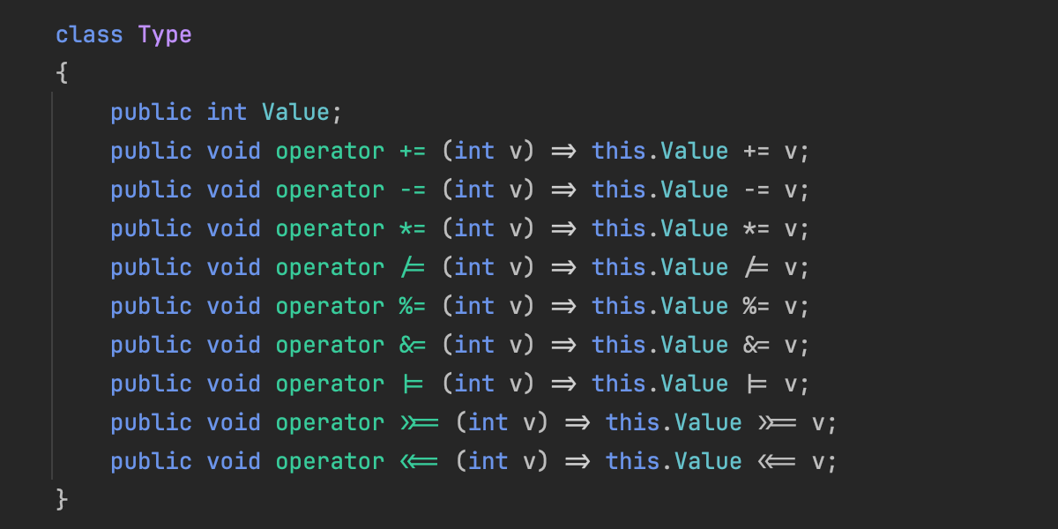Image resolution: width=1058 pixels, height=529 pixels.
Task: Click 'this' keyword on the += line
Action: (x=619, y=152)
